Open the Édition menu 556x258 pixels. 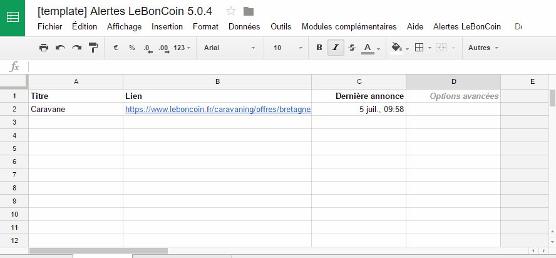[85, 27]
